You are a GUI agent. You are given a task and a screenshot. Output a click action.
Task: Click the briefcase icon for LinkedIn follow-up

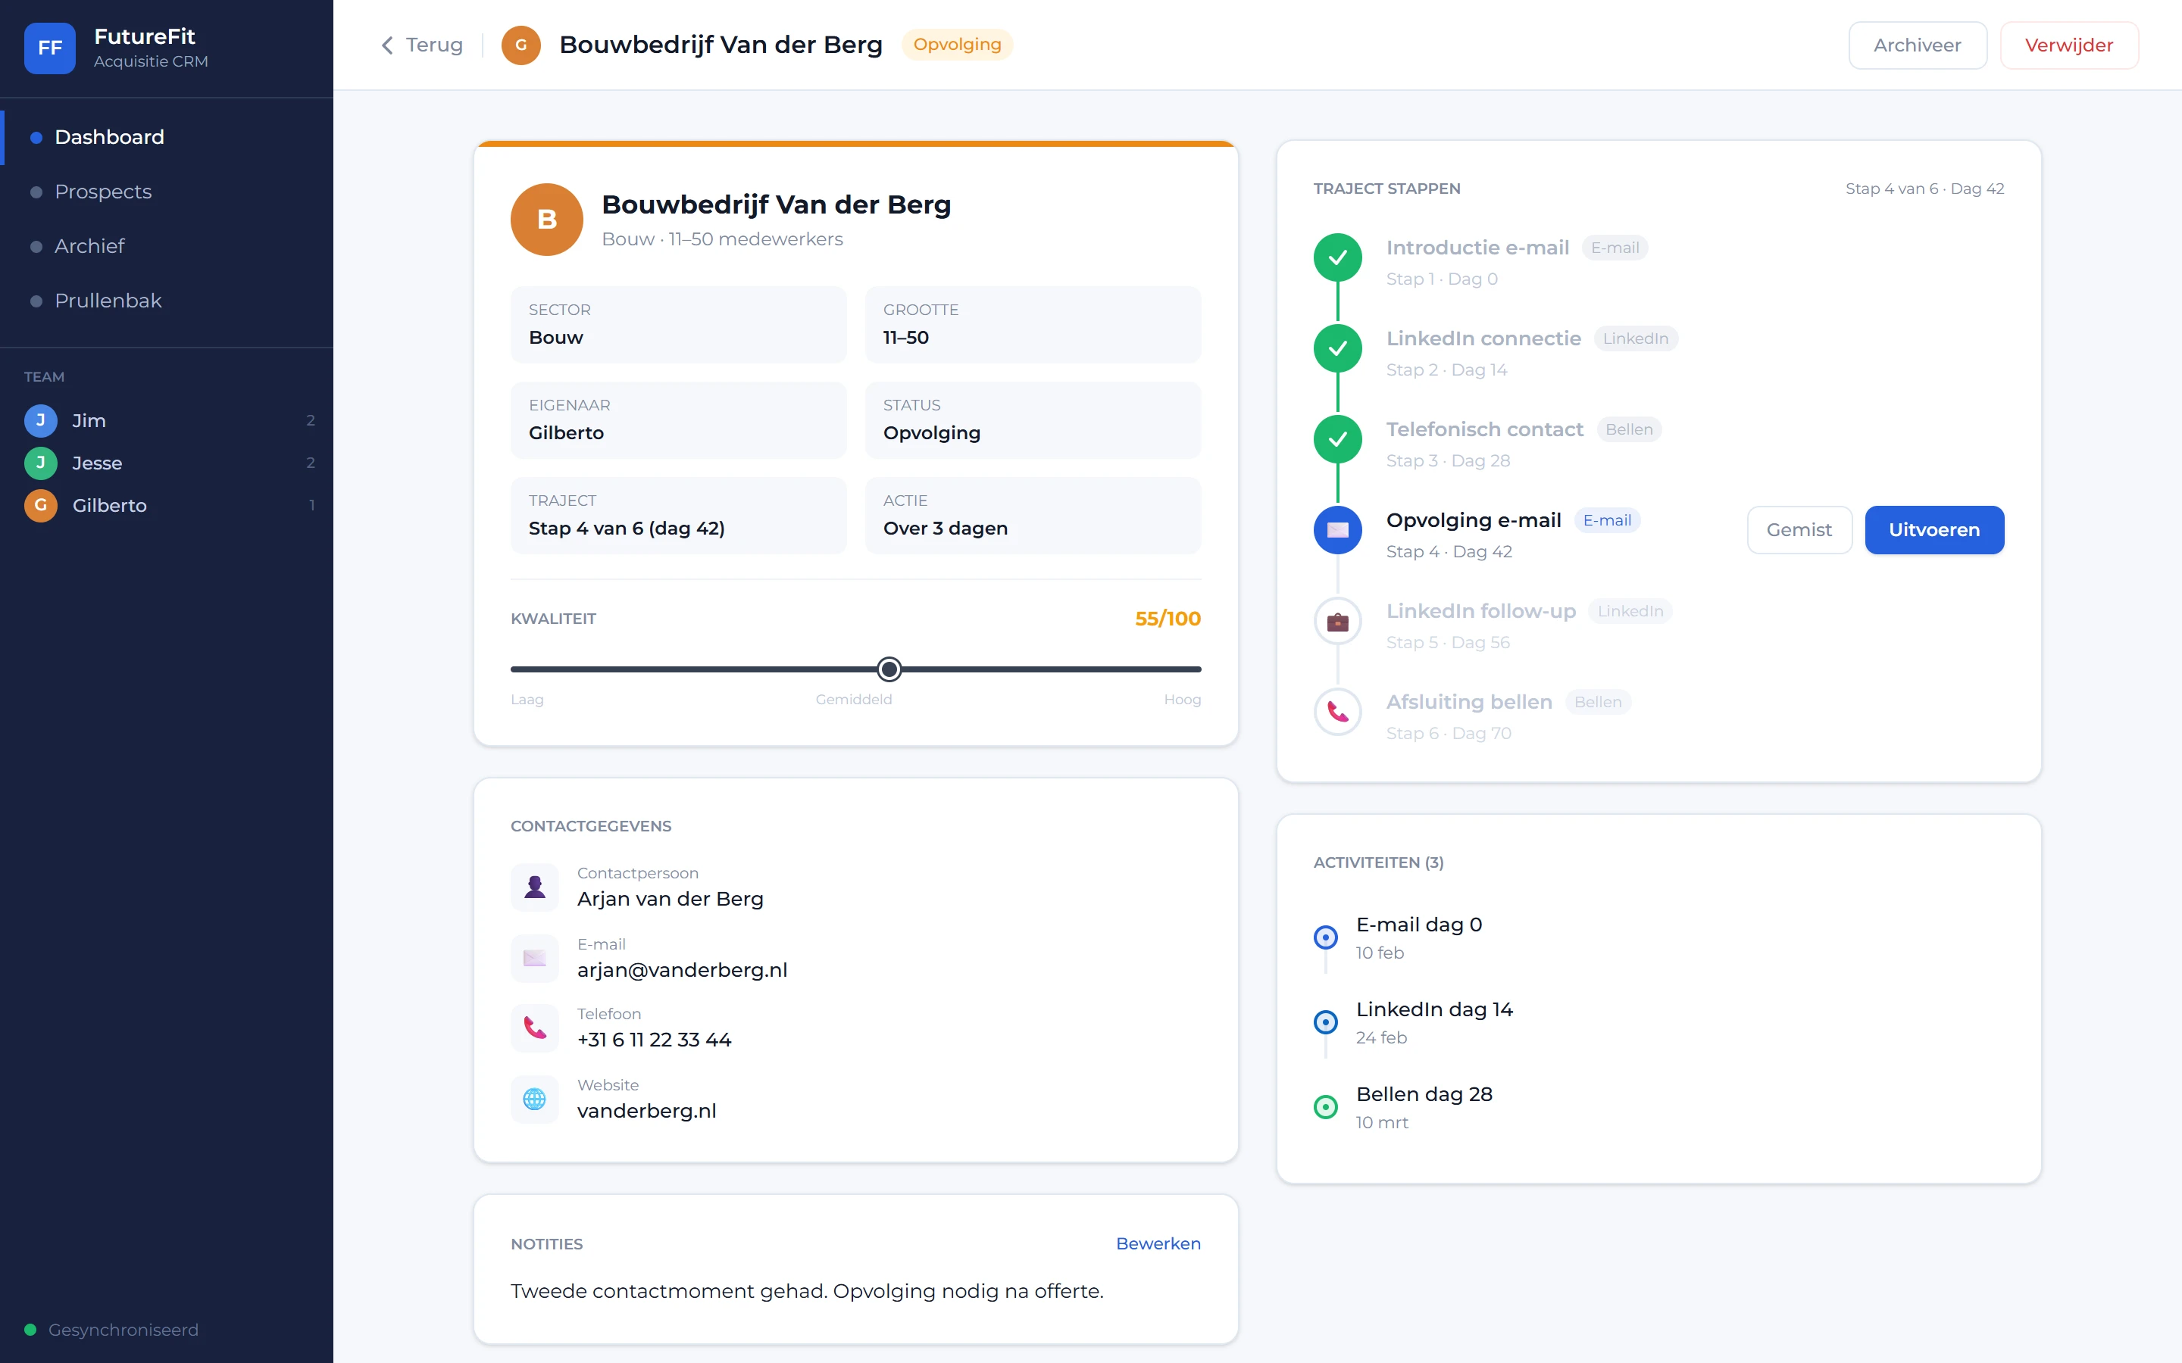point(1337,621)
